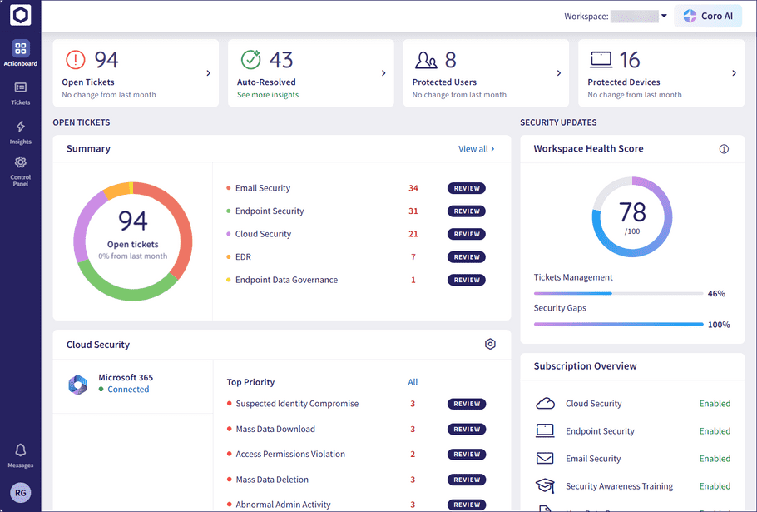The image size is (757, 512).
Task: Expand the Protected Users card arrow
Action: pos(559,73)
